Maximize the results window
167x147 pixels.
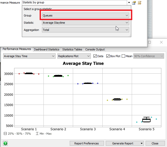(150, 42)
